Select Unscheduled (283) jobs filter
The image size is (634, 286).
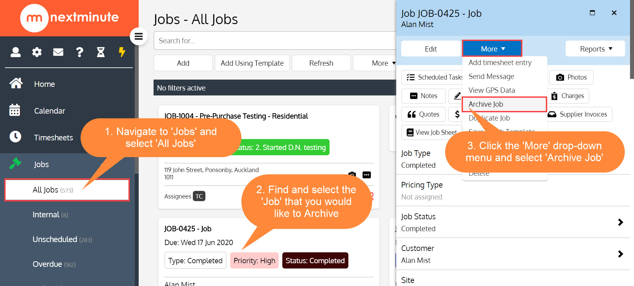(62, 239)
